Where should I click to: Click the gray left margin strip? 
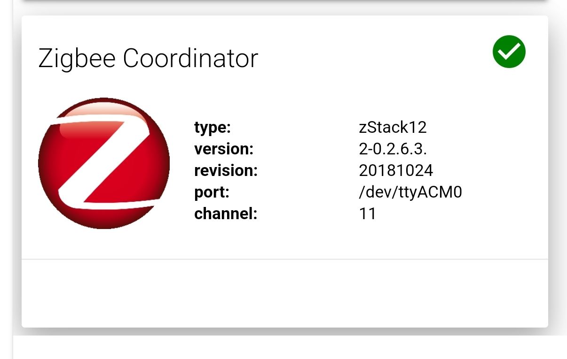[x=6, y=188]
